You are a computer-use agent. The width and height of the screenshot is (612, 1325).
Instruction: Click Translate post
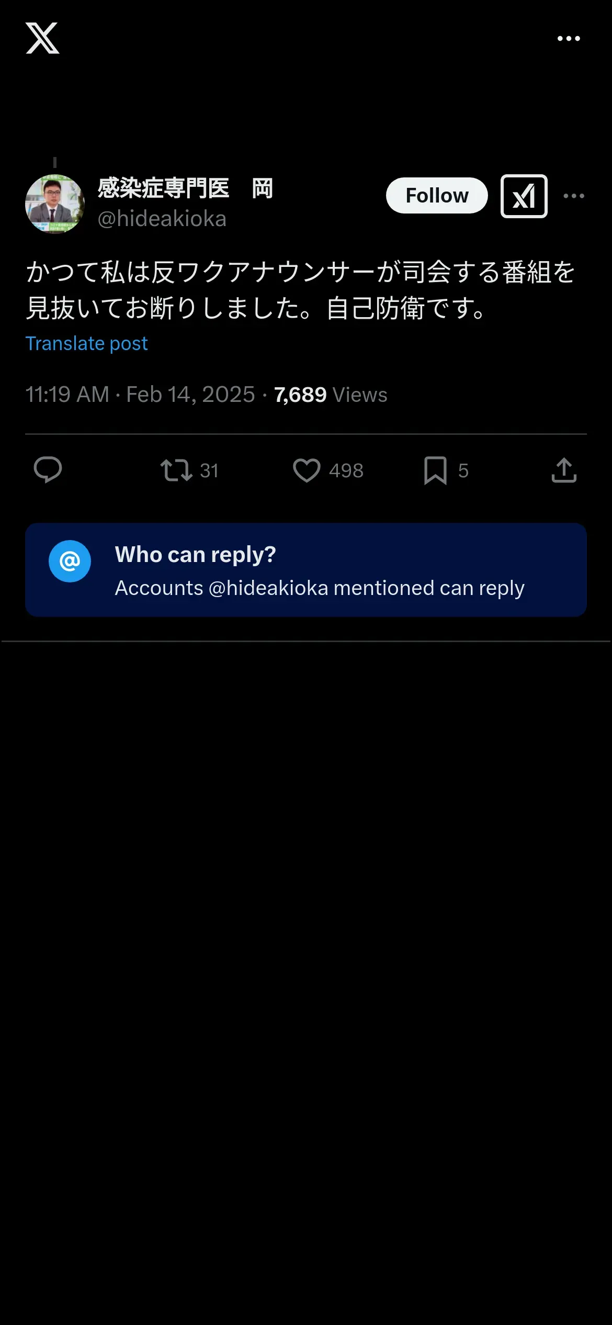[87, 344]
